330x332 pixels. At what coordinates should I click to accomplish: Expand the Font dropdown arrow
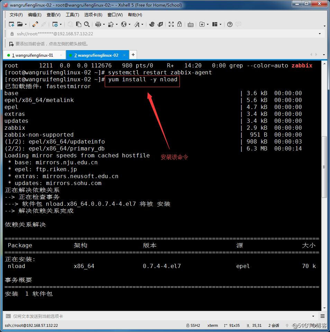coord(142,25)
